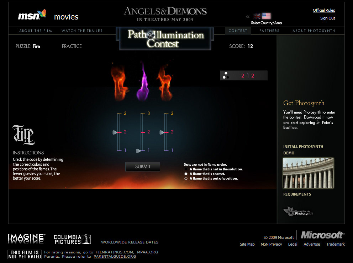Open the Official Rules link
Screen dimensions: 353x263
(x=324, y=10)
